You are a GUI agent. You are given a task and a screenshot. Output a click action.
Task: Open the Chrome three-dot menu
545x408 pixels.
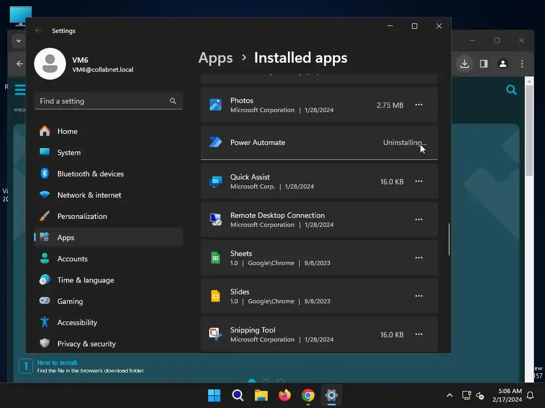[x=522, y=64]
